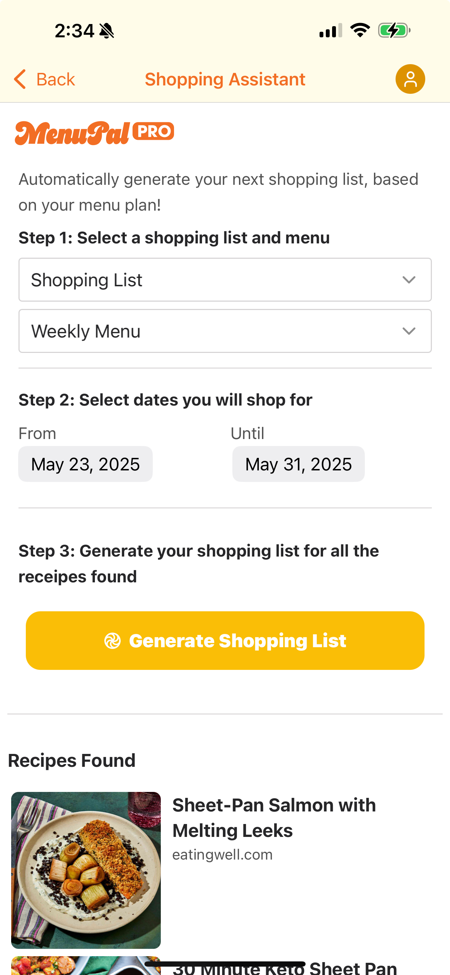
Task: Tap the MenuPal PRO logo
Action: (94, 133)
